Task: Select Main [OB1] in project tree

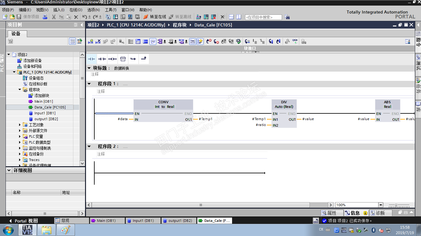Action: coord(43,101)
